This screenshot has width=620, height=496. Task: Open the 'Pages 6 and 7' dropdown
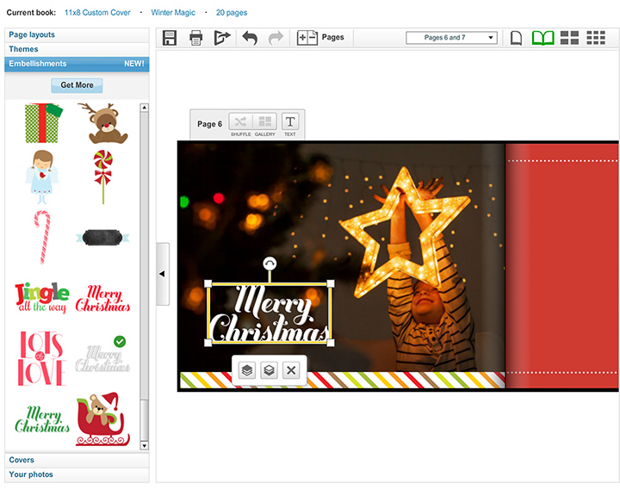point(451,38)
